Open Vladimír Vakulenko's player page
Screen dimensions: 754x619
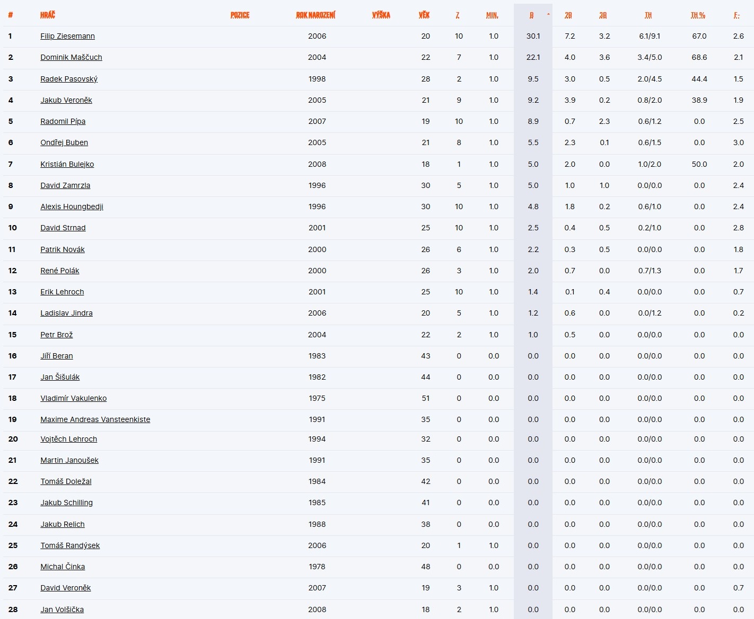(73, 398)
